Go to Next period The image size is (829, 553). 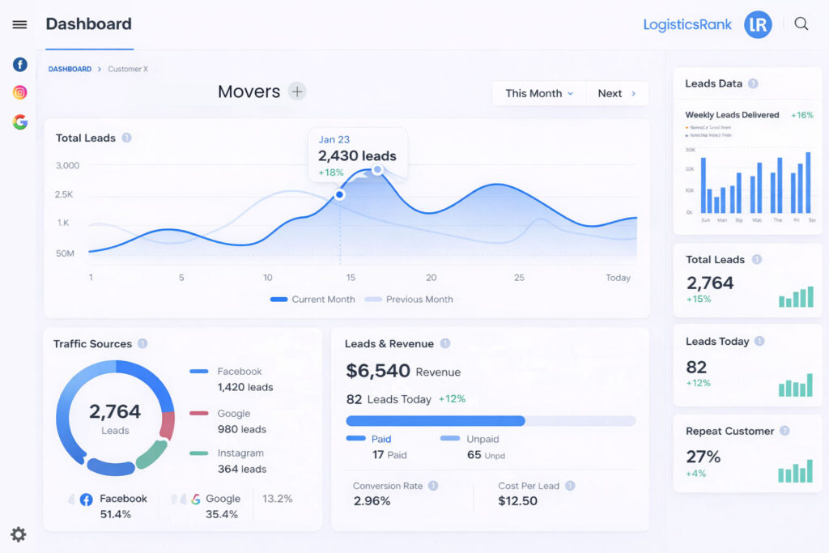(617, 94)
